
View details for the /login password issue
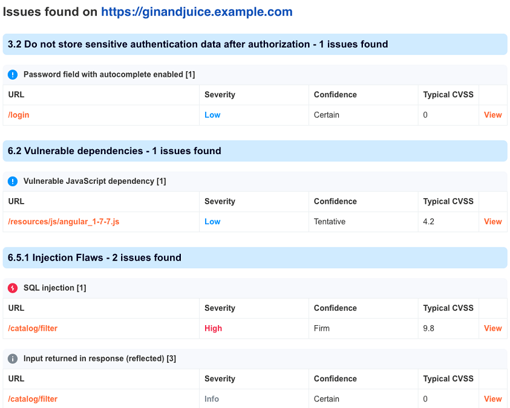(x=492, y=115)
